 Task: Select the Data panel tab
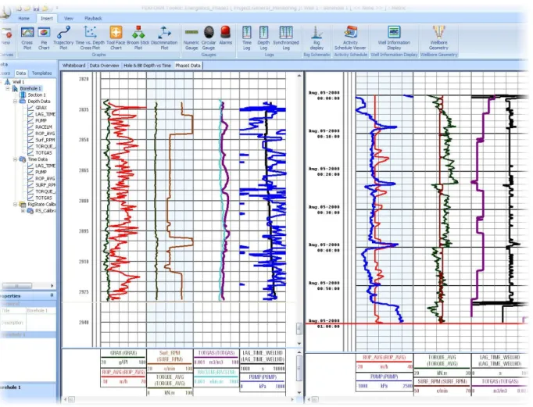(21, 73)
